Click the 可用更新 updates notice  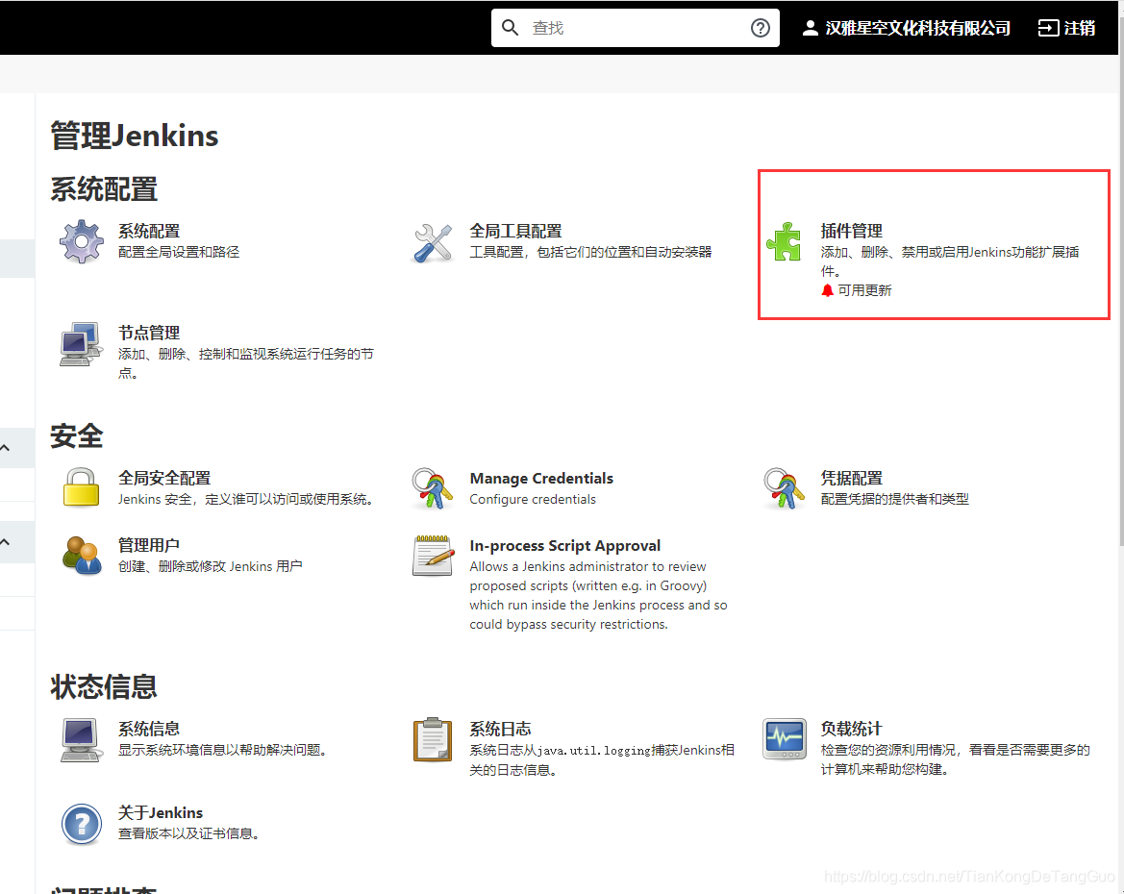864,290
